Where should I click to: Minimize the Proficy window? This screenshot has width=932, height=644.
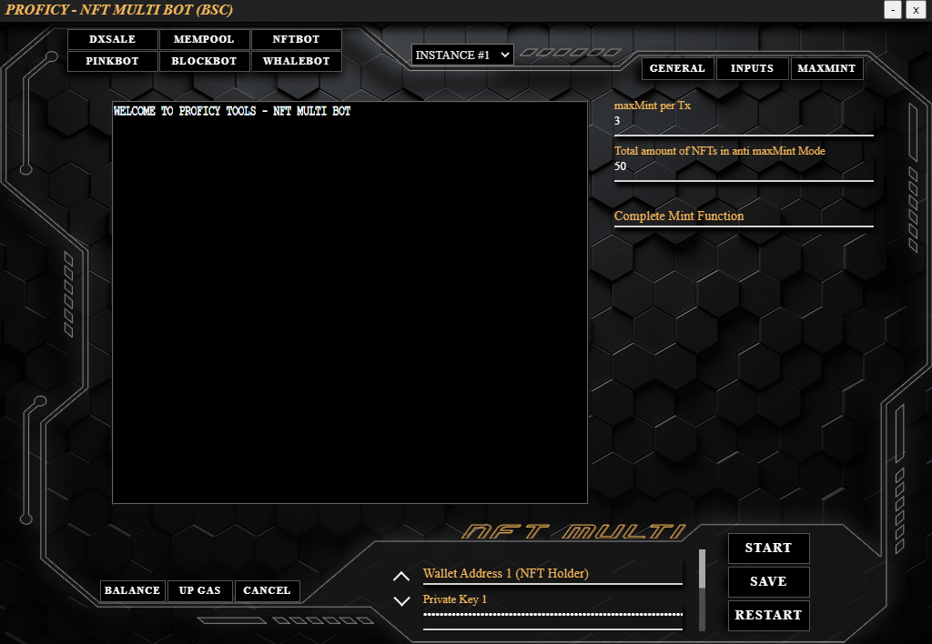[x=893, y=10]
